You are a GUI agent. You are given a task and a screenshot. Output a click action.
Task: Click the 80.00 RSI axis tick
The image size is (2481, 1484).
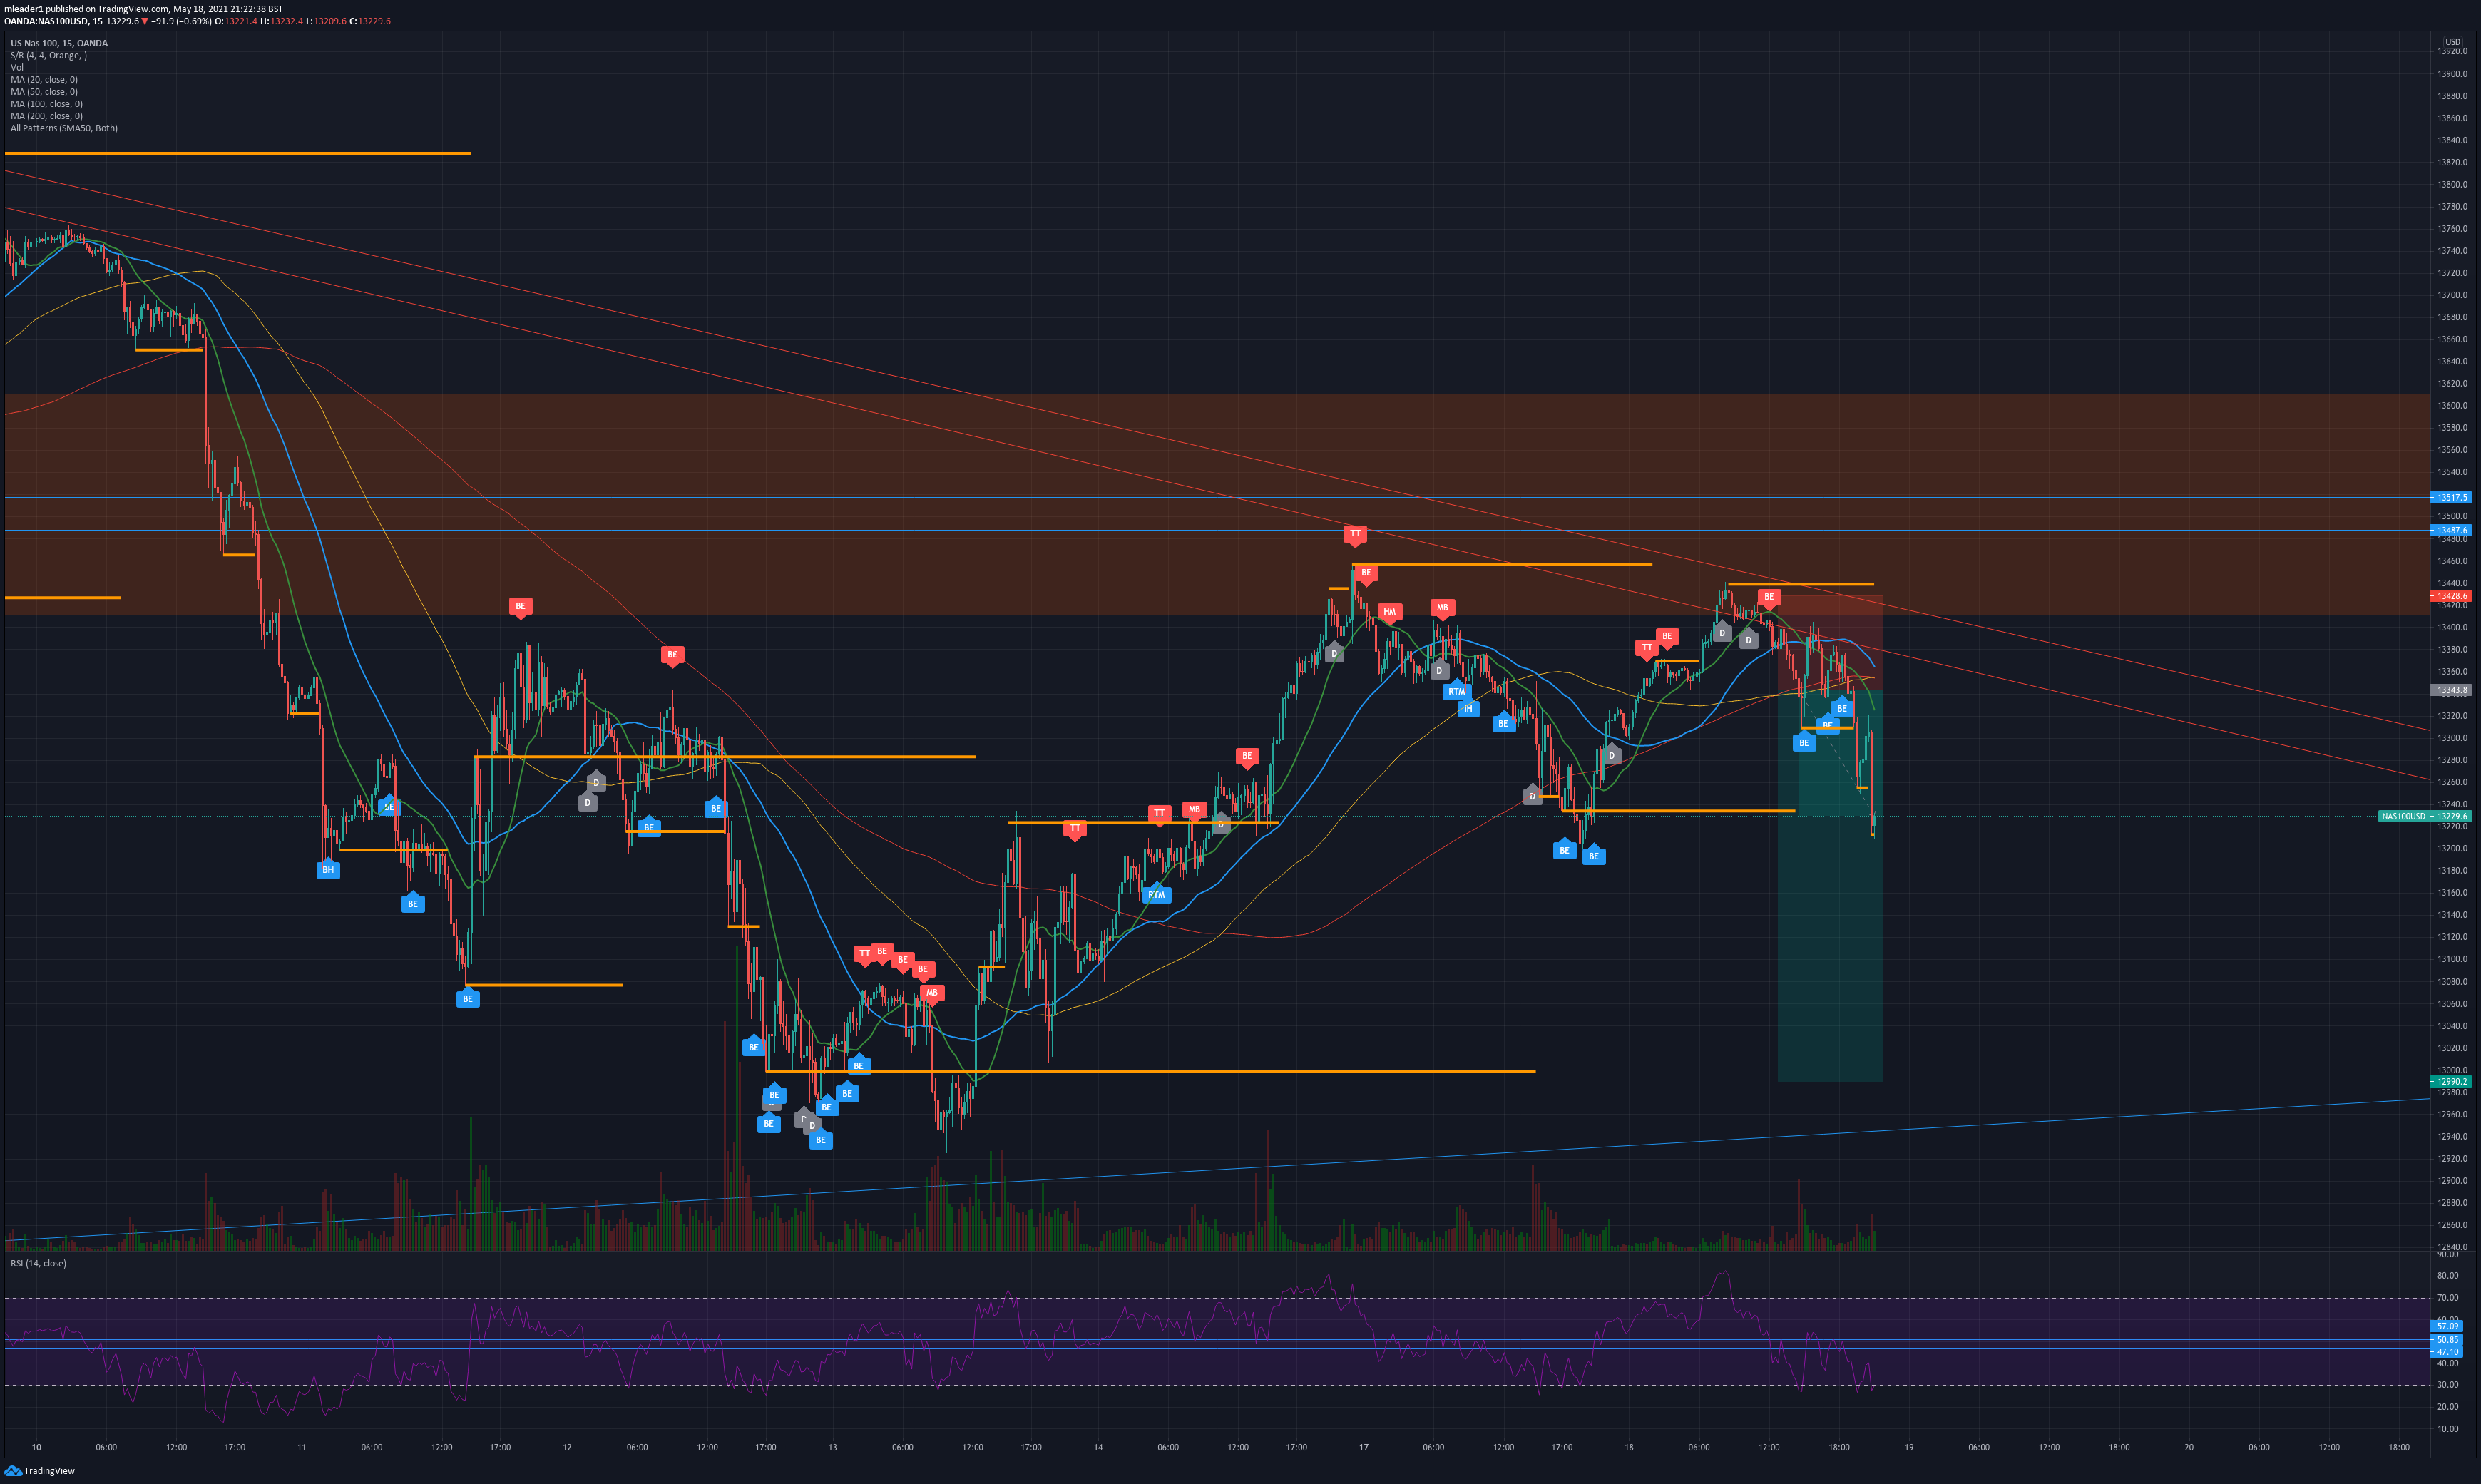point(2447,1276)
